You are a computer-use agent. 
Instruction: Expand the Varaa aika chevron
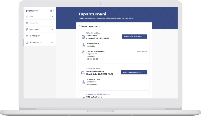coord(52,23)
